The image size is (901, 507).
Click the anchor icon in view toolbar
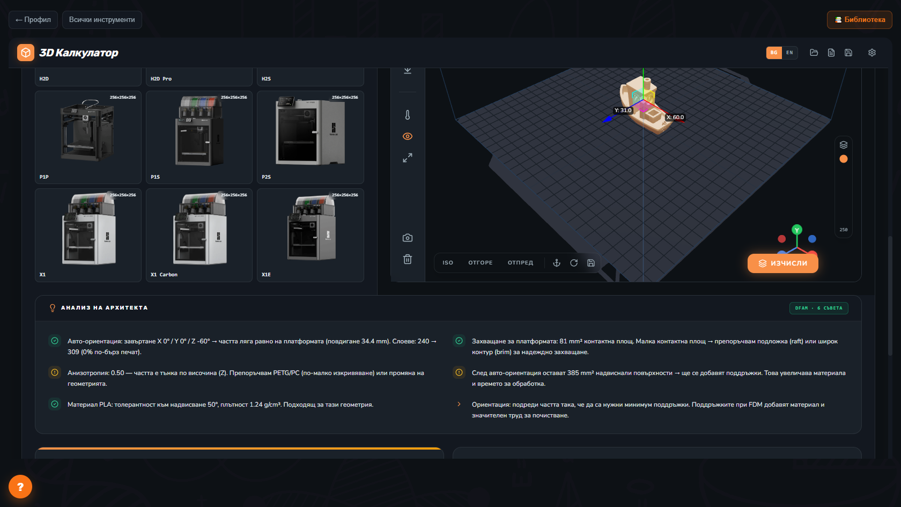(557, 263)
